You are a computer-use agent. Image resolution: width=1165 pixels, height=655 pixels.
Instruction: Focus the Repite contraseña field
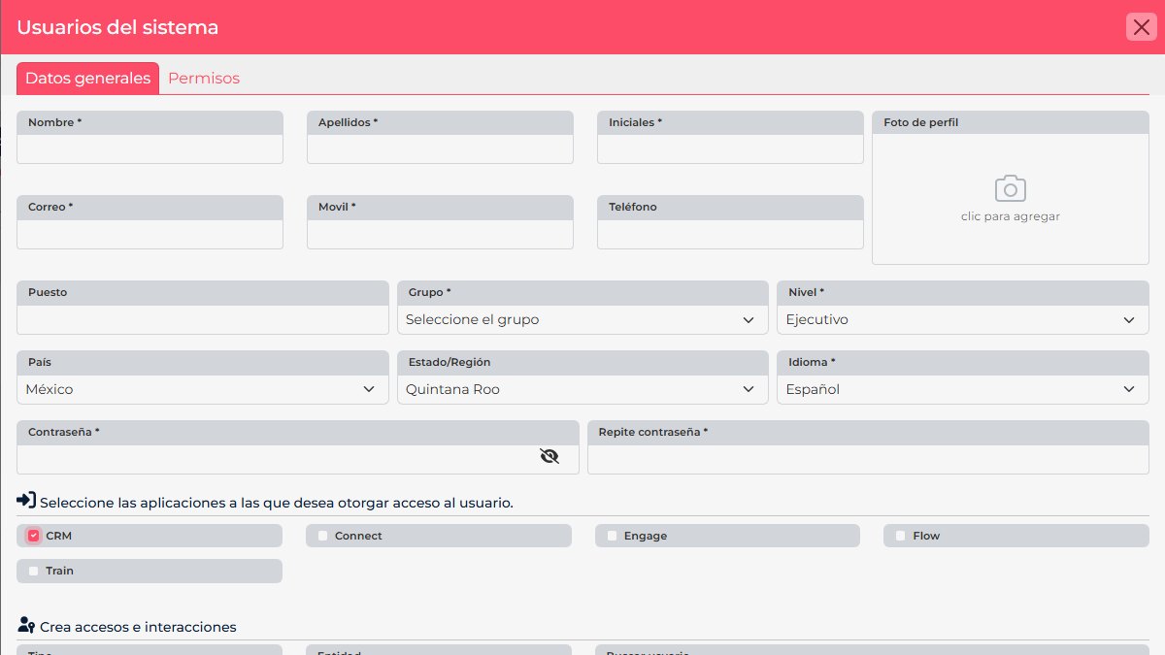pyautogui.click(x=868, y=459)
